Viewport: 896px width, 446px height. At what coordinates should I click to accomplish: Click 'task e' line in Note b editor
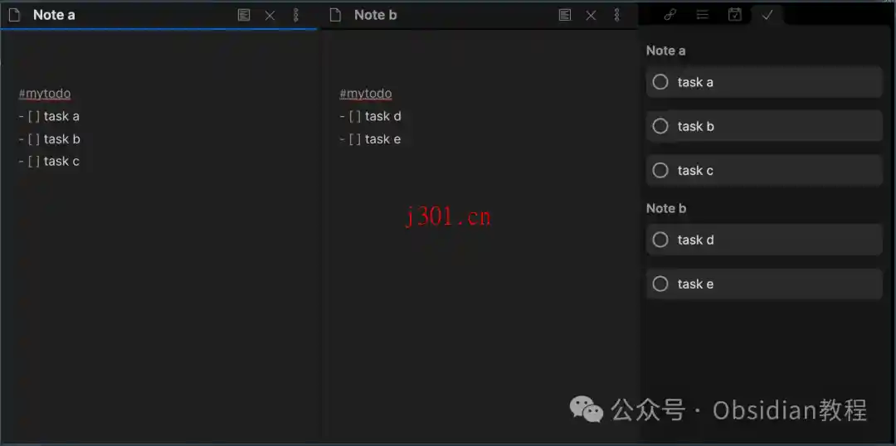tap(370, 139)
